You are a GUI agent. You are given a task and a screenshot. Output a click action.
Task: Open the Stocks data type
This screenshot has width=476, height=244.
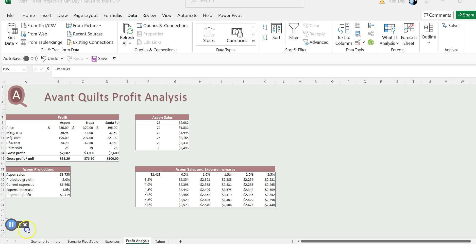coord(209,34)
